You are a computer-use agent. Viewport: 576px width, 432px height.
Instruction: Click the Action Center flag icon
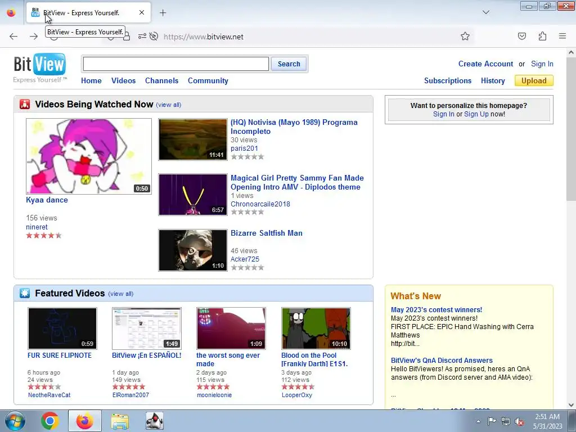point(492,421)
